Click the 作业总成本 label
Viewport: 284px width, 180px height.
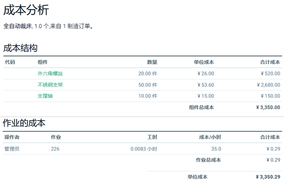coord(208,160)
